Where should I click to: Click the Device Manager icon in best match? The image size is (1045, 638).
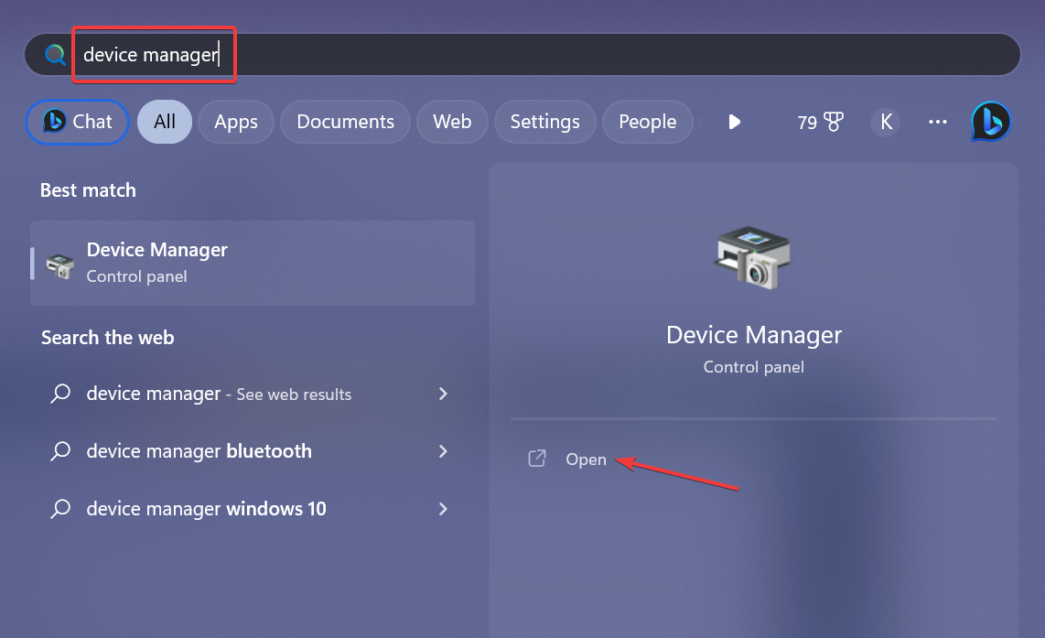pyautogui.click(x=60, y=266)
